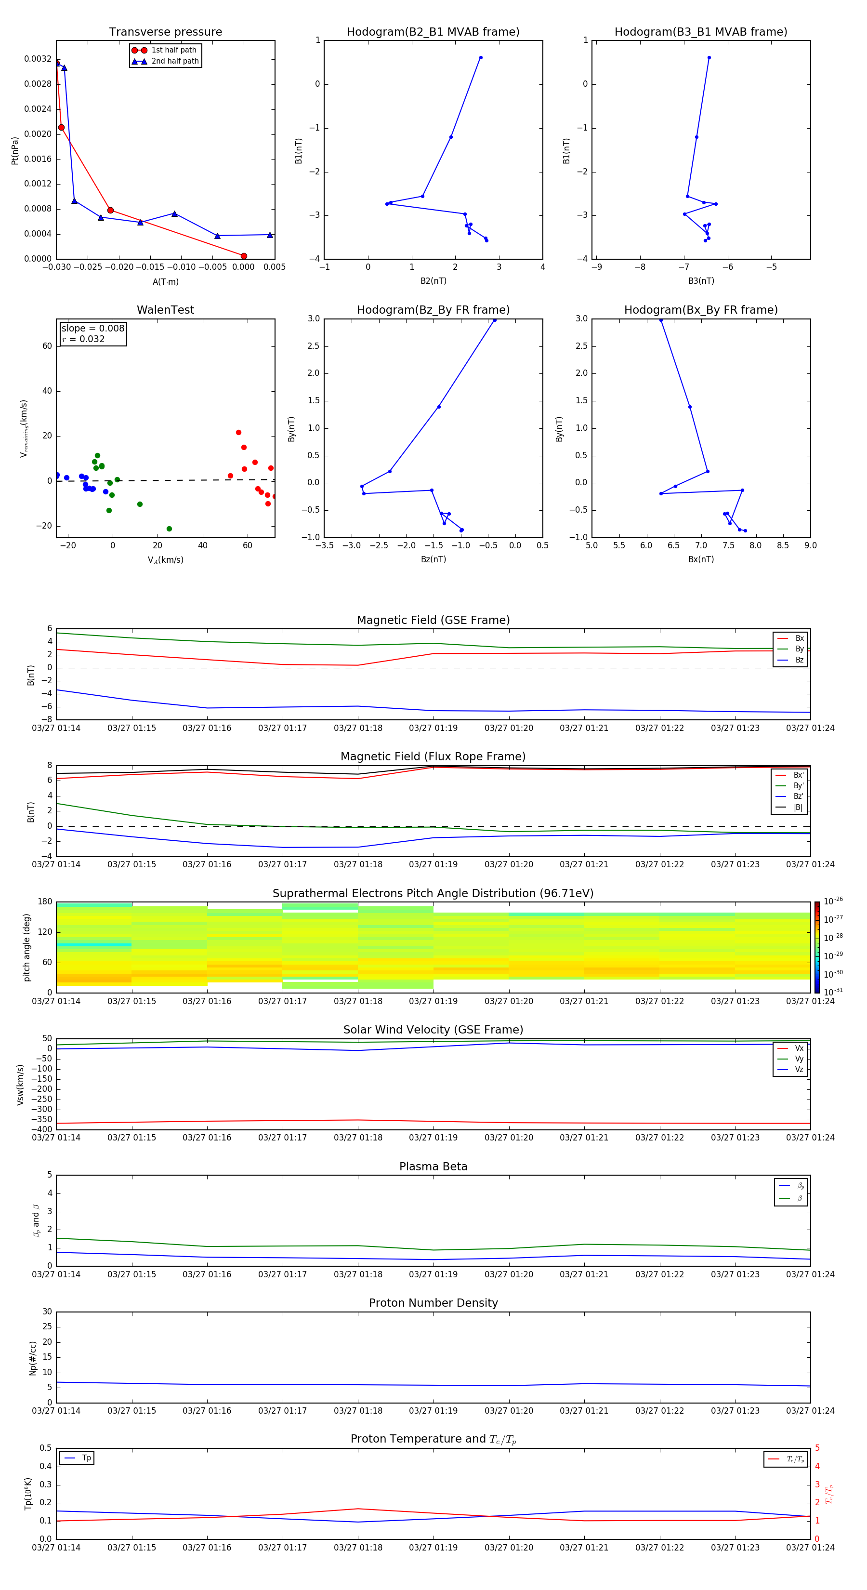This screenshot has width=867, height=1590.
Task: Select the |B| legend entry
Action: click(x=790, y=808)
